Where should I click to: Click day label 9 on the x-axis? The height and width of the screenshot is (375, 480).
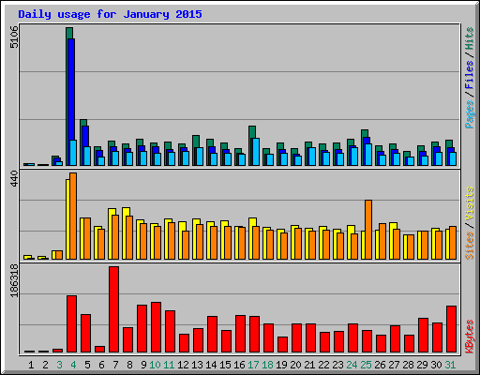tap(143, 365)
